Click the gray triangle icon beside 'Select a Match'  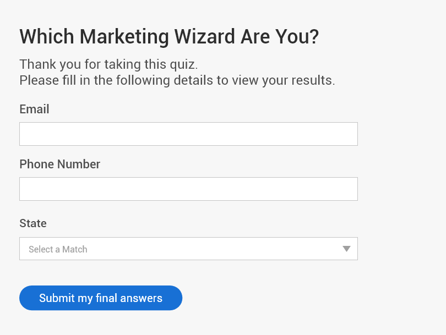coord(346,249)
